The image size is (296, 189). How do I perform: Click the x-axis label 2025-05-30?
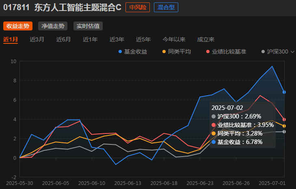coord(19,183)
